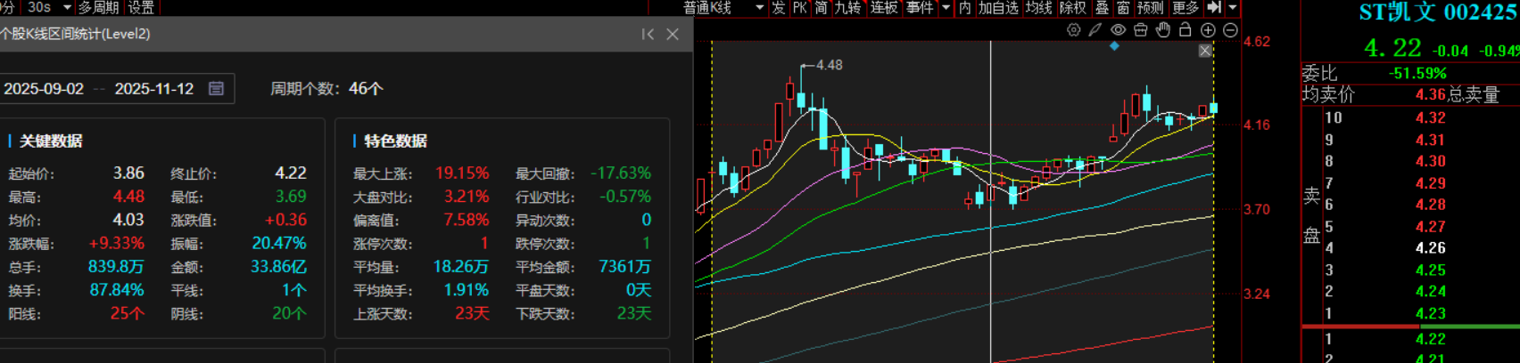Open 设置 in the top toolbar
Image resolution: width=1520 pixels, height=363 pixels.
[x=141, y=7]
